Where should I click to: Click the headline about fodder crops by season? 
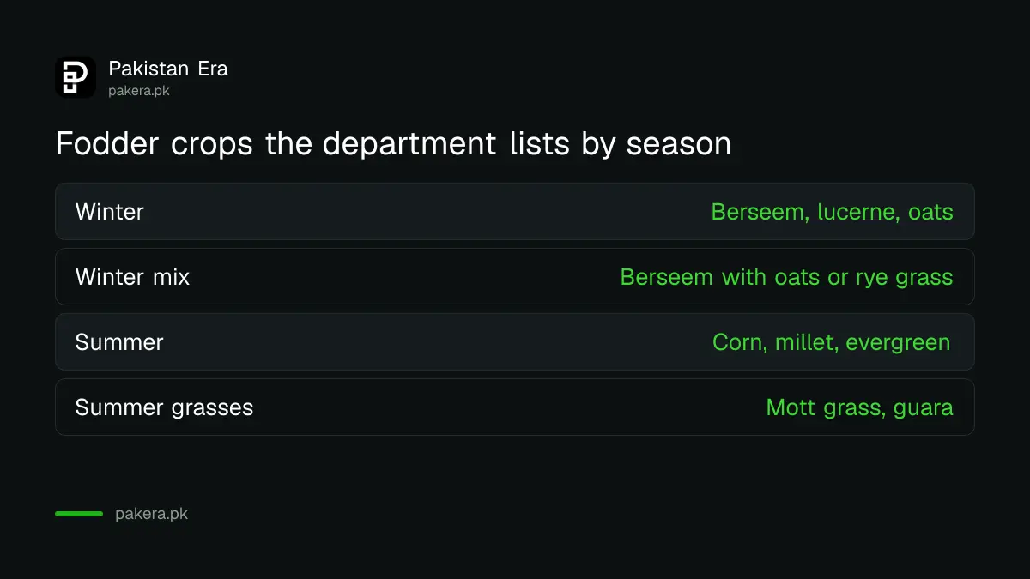point(393,143)
